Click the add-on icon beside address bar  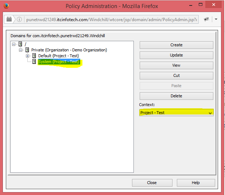click(x=206, y=19)
